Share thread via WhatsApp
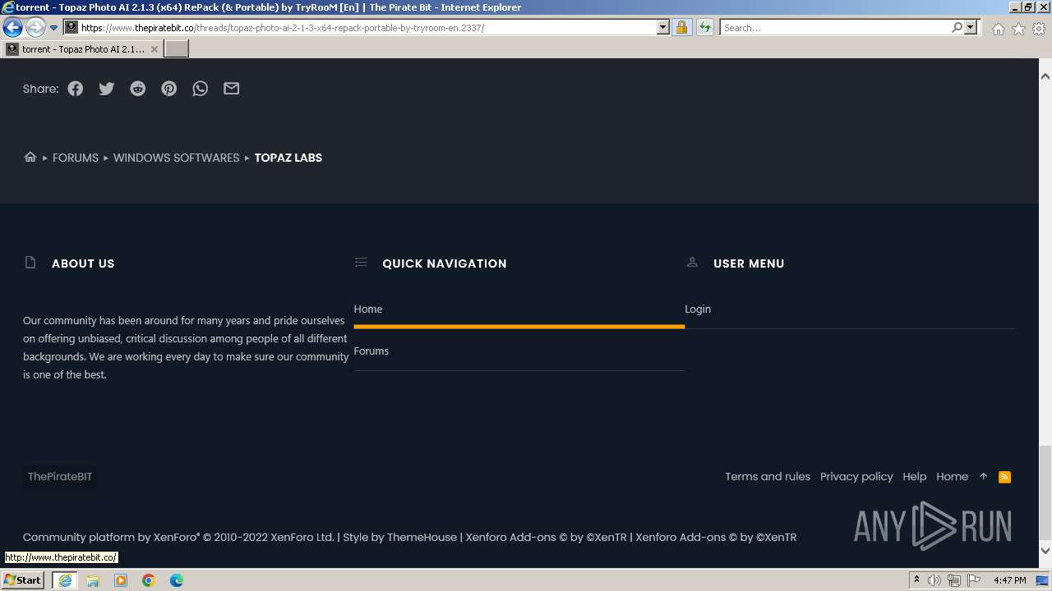 coord(201,89)
